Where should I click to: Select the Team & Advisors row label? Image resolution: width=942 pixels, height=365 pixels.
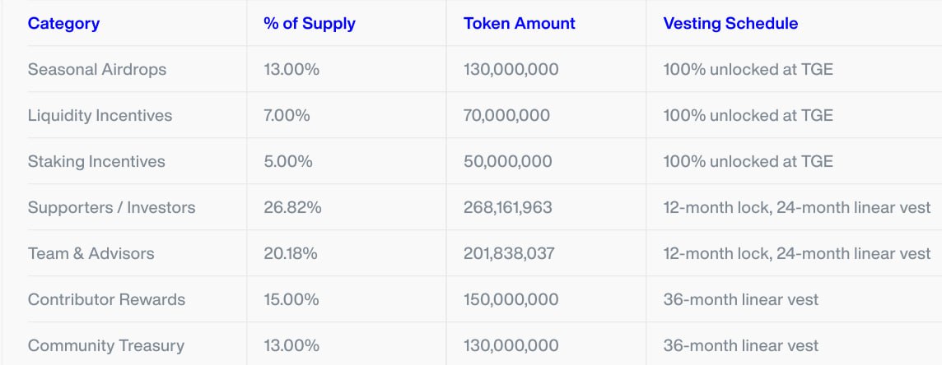click(91, 253)
